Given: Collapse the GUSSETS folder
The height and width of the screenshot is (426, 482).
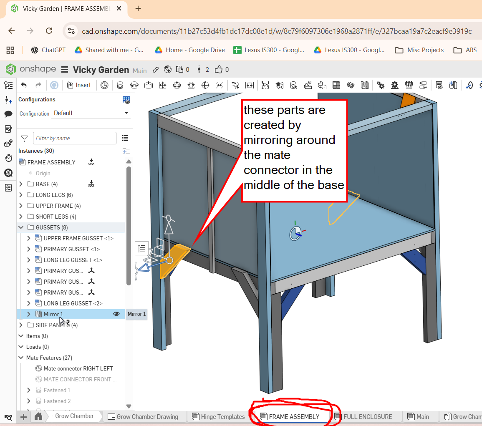Looking at the screenshot, I should [21, 227].
